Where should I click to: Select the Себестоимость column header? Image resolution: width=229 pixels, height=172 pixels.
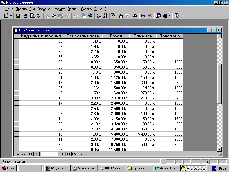82,36
